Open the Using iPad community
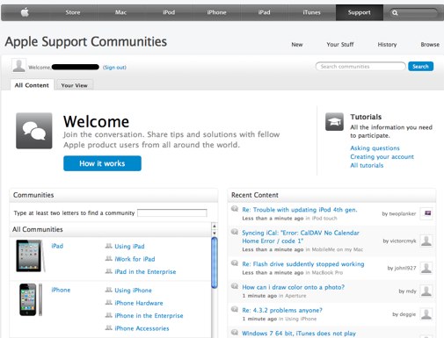 129,246
